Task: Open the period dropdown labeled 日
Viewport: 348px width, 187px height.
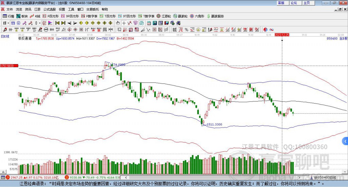Action: tap(6, 23)
